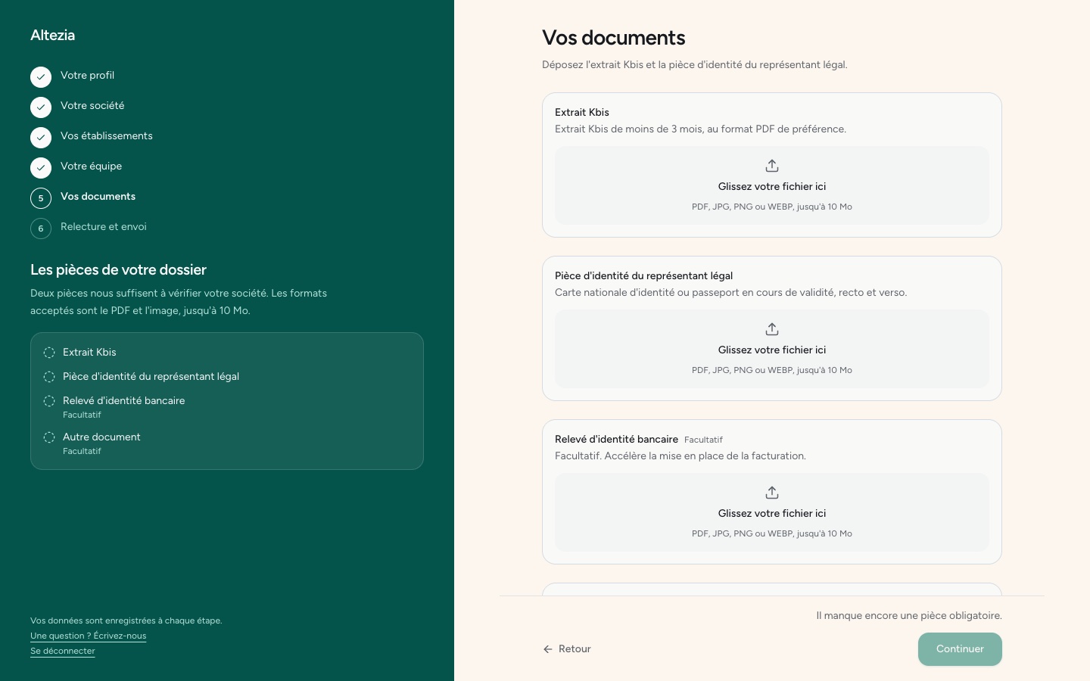Image resolution: width=1090 pixels, height=681 pixels.
Task: Open the Vos établissements step
Action: [107, 136]
